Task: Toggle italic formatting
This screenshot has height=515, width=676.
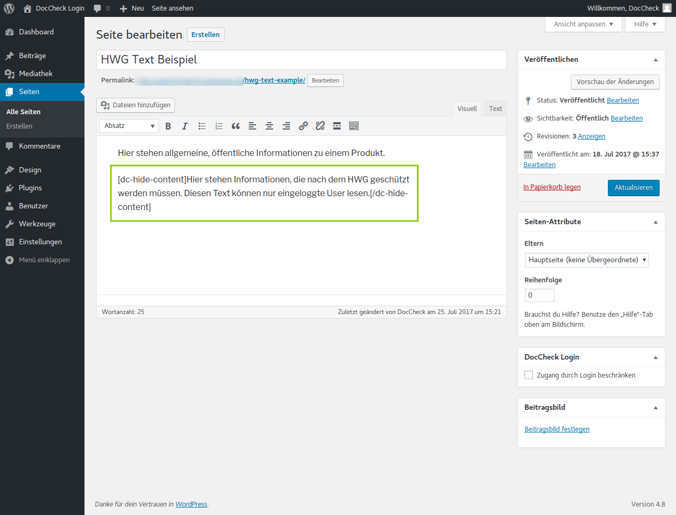Action: click(185, 126)
